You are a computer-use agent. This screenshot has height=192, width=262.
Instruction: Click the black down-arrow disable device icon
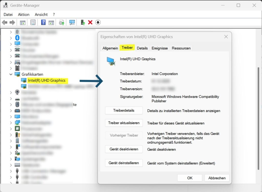98,22
